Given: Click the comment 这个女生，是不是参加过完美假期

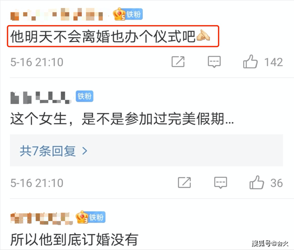Looking at the screenshot, I should 122,119.
